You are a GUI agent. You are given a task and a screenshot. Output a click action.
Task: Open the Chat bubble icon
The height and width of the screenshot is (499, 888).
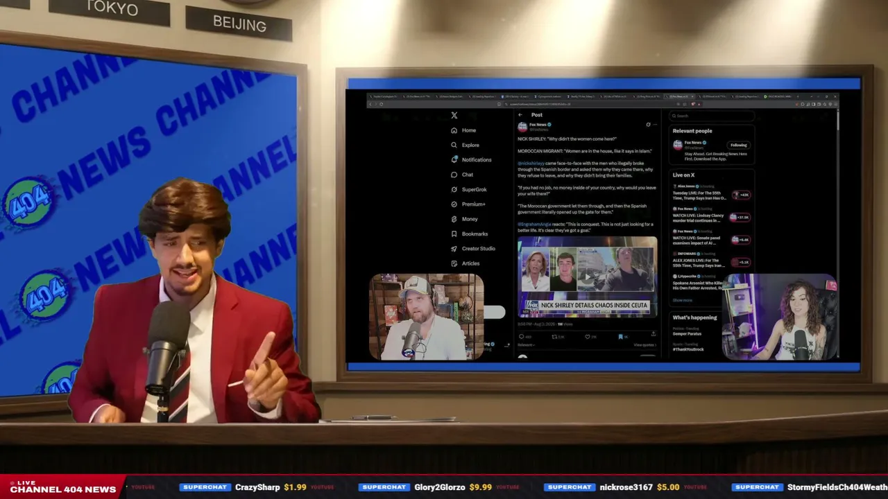click(454, 175)
